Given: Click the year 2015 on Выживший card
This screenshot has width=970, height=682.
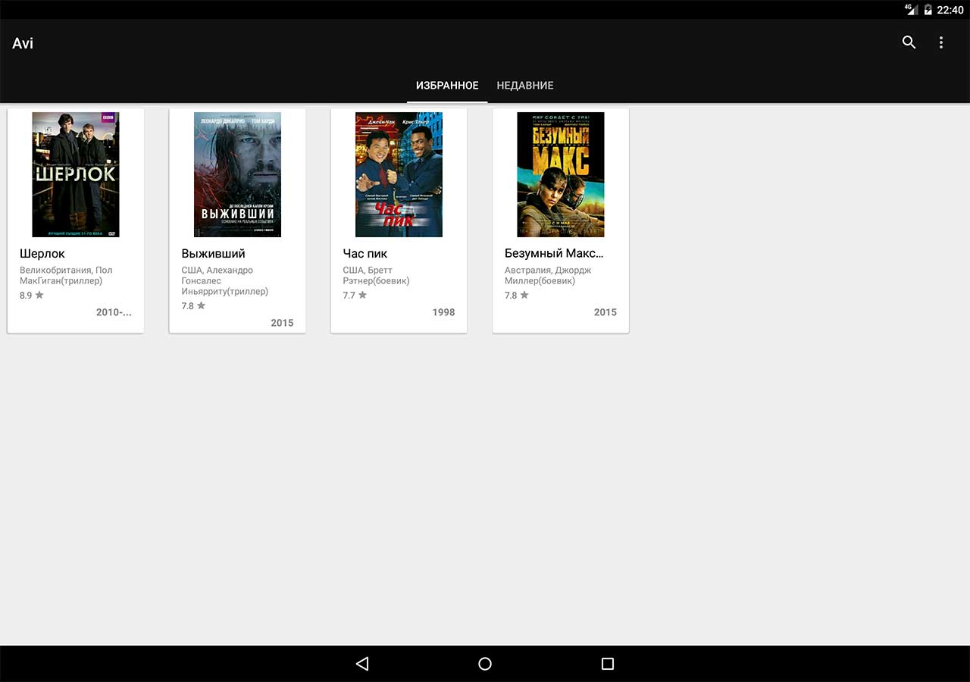Looking at the screenshot, I should [282, 323].
